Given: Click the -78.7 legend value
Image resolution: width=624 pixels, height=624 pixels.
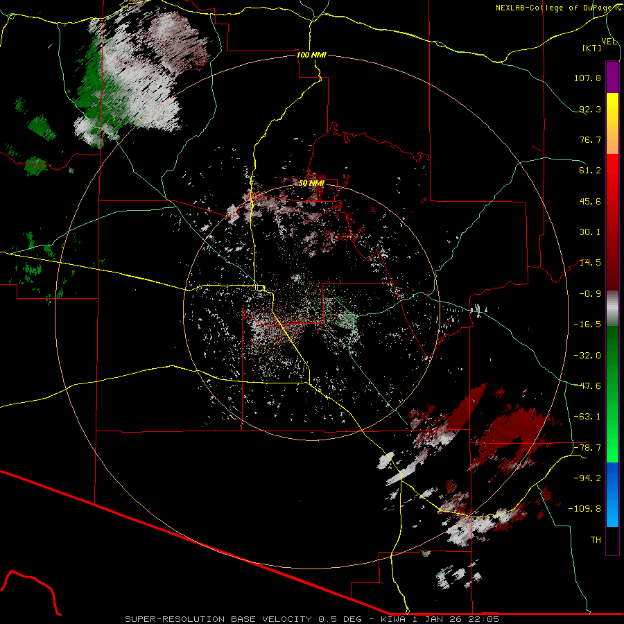Looking at the screenshot, I should click(587, 448).
